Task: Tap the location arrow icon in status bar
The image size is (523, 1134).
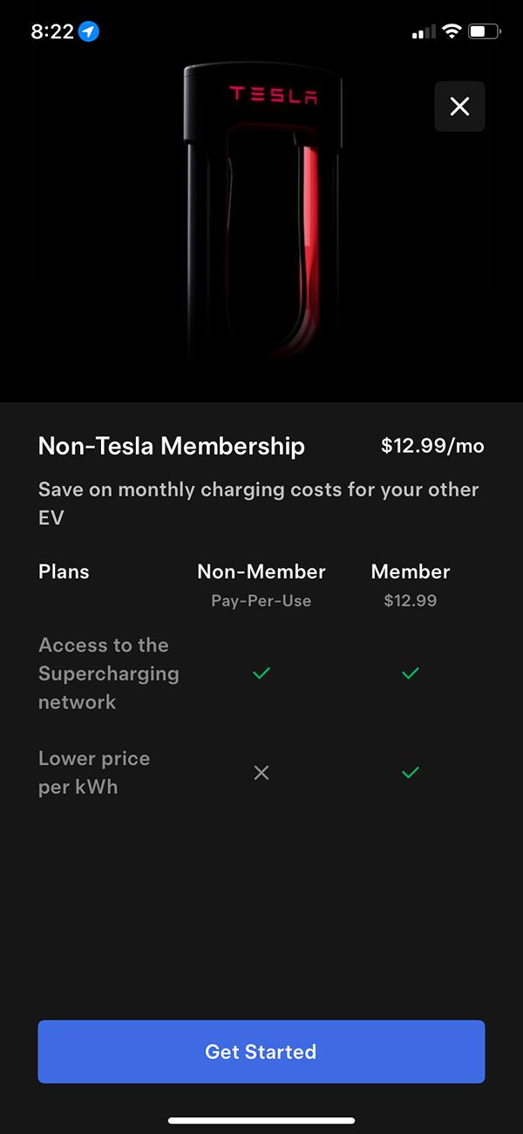Action: pyautogui.click(x=88, y=31)
